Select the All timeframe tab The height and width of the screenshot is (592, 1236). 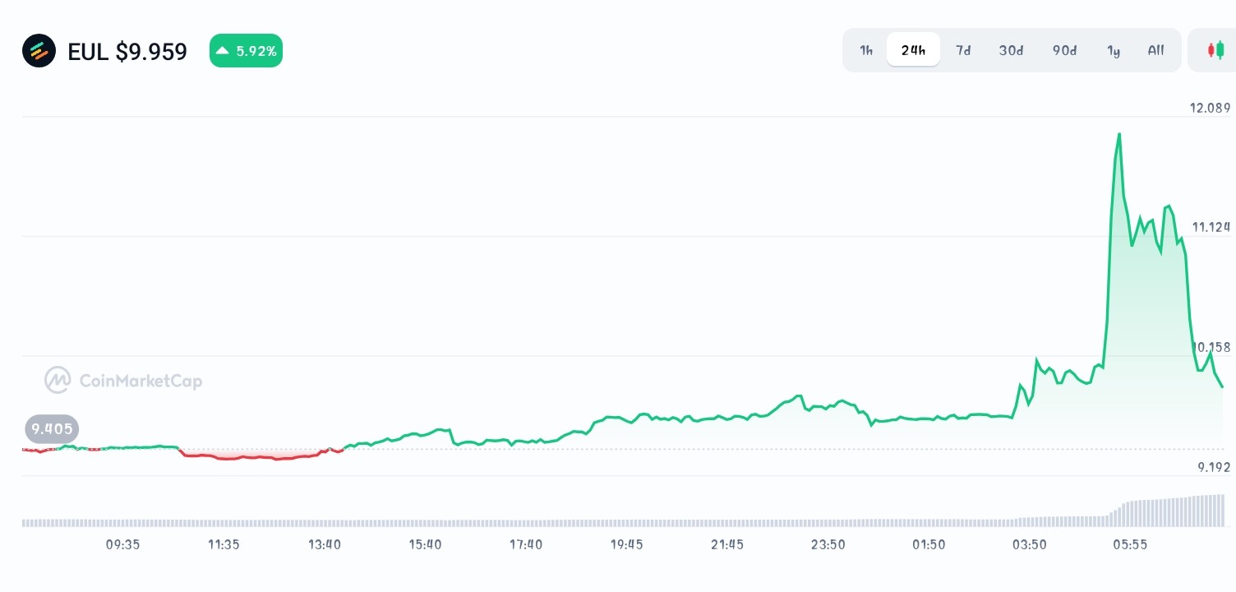[1155, 50]
